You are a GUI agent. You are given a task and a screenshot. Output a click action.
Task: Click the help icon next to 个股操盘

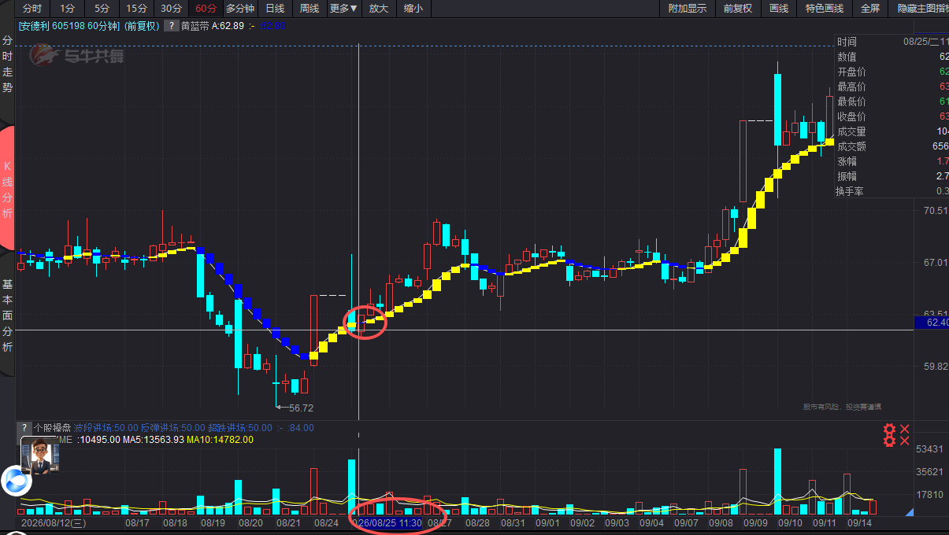point(24,428)
